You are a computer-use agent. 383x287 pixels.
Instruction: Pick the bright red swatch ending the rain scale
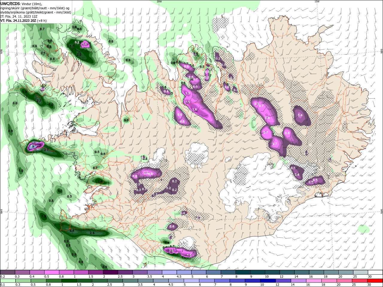[375, 281]
